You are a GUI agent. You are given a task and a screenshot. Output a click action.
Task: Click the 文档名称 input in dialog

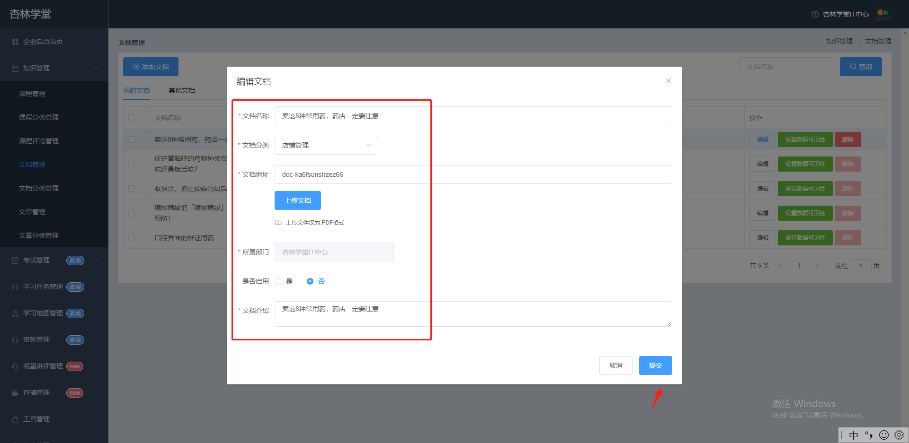point(473,116)
